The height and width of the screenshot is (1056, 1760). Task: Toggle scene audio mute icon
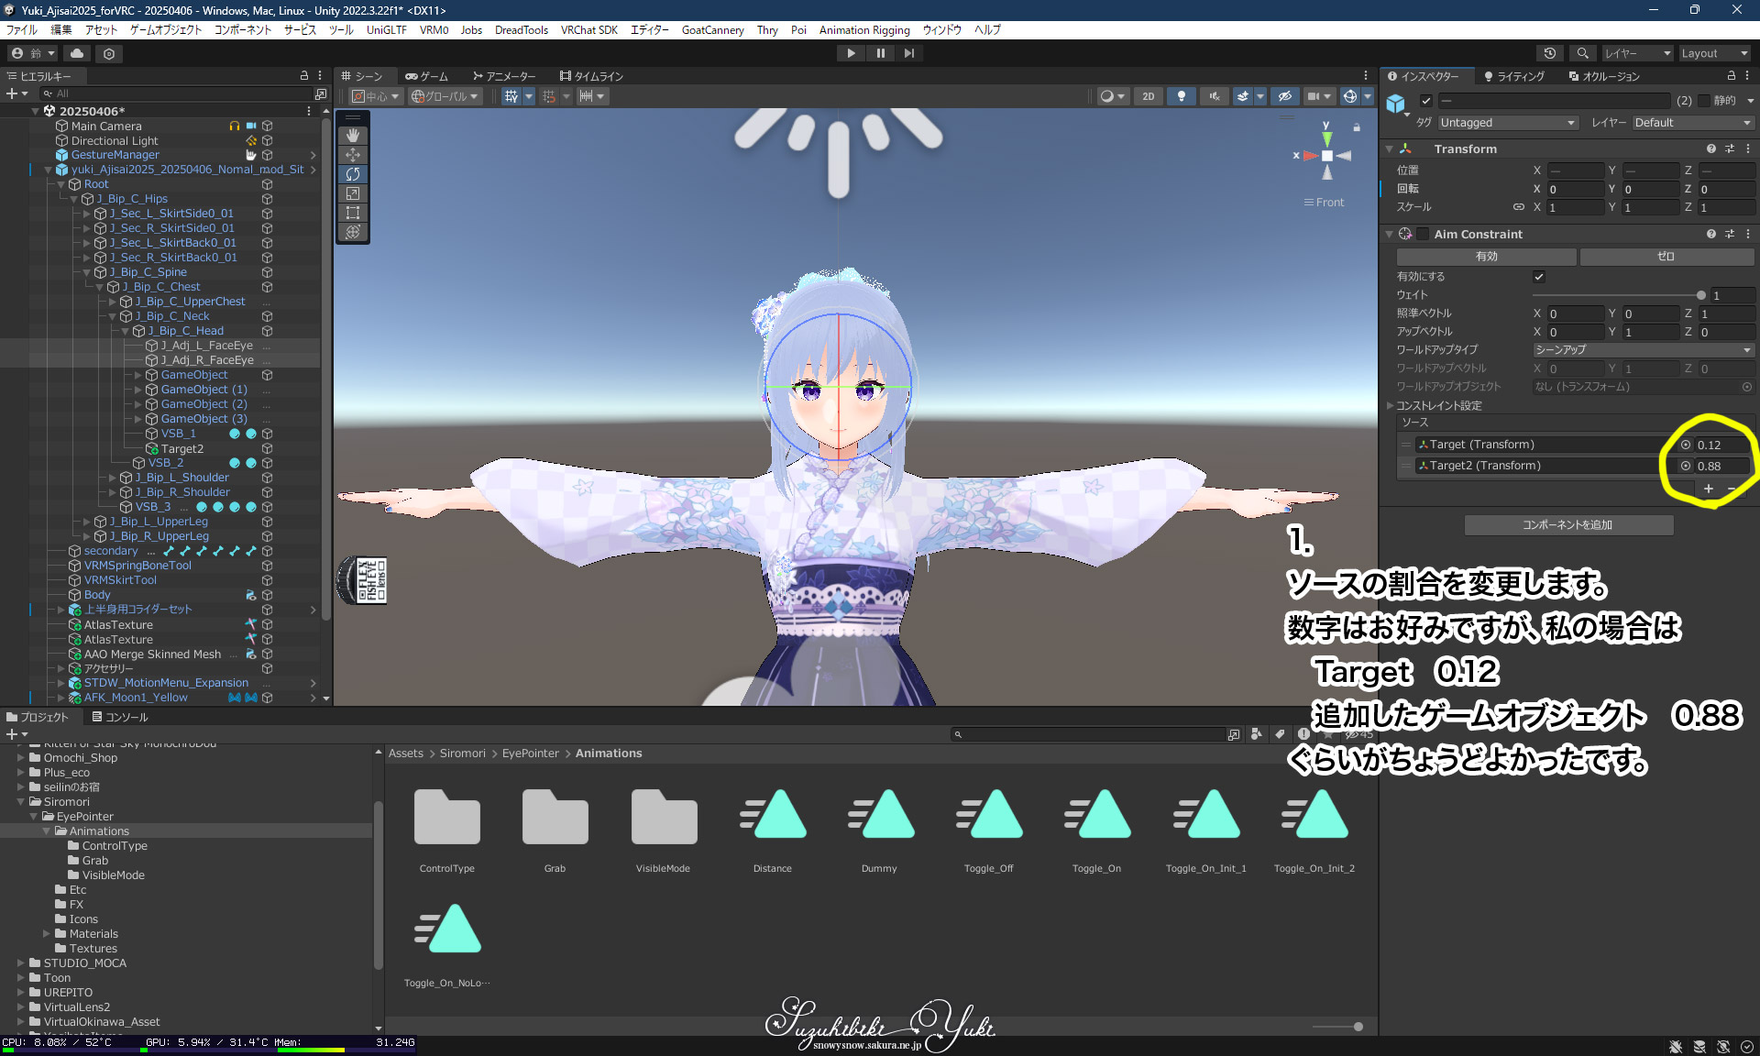pos(1214,96)
